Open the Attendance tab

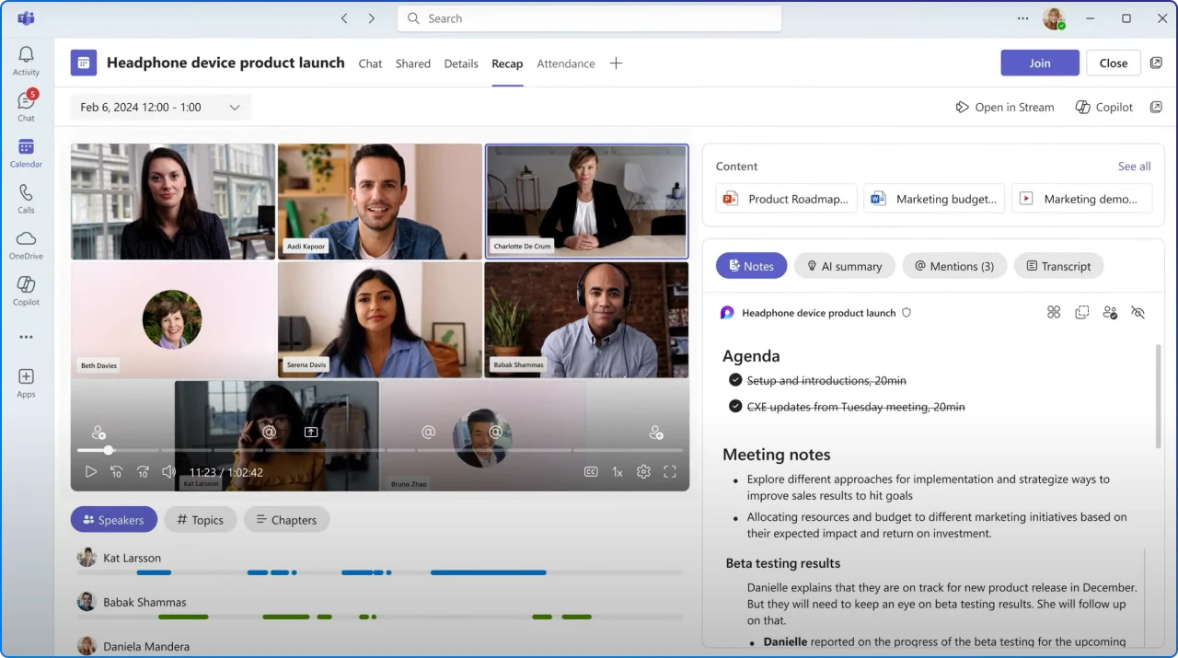(566, 63)
